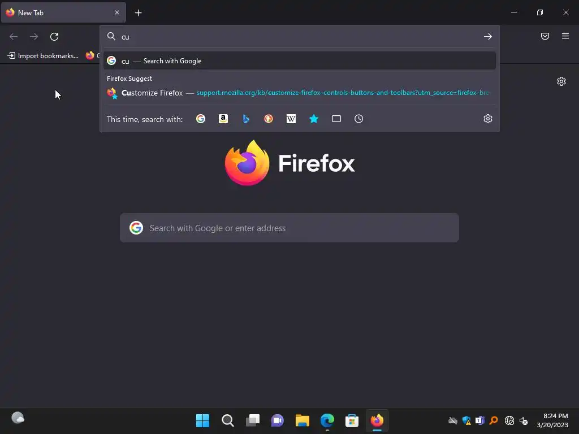
Task: Open a new tab with plus button
Action: tap(138, 13)
